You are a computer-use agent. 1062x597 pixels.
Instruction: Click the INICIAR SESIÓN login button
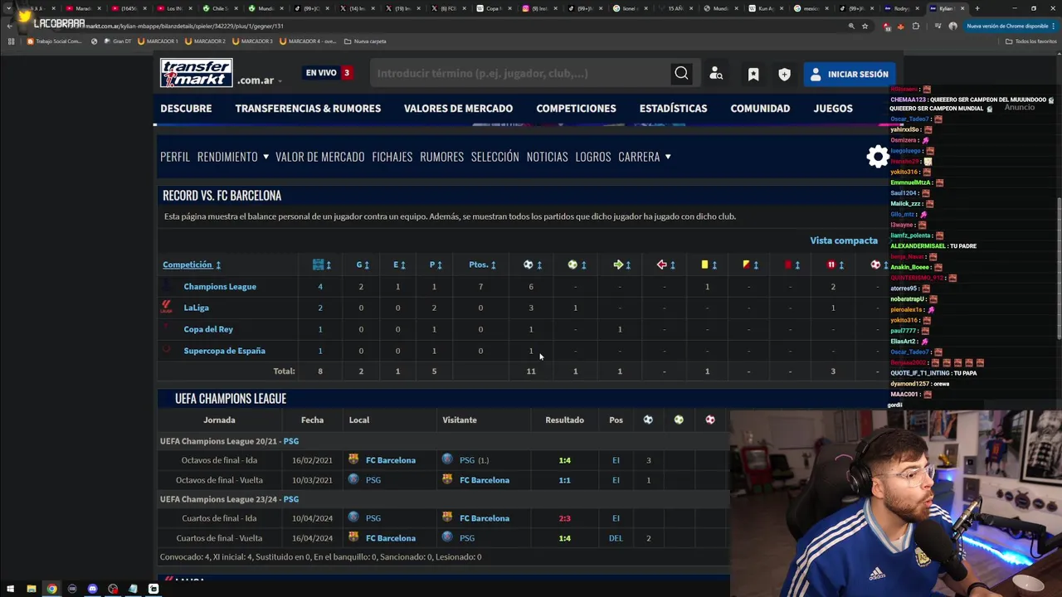tap(850, 75)
